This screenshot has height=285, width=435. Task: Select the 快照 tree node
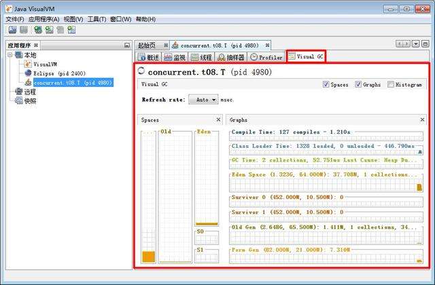[30, 101]
